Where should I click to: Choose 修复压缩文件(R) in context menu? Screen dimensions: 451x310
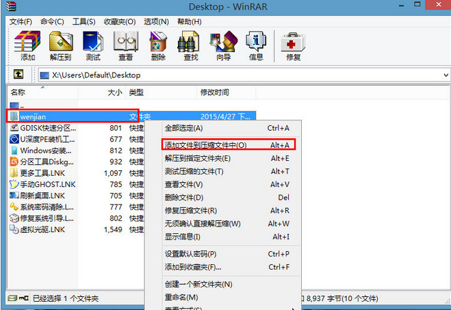click(x=227, y=211)
